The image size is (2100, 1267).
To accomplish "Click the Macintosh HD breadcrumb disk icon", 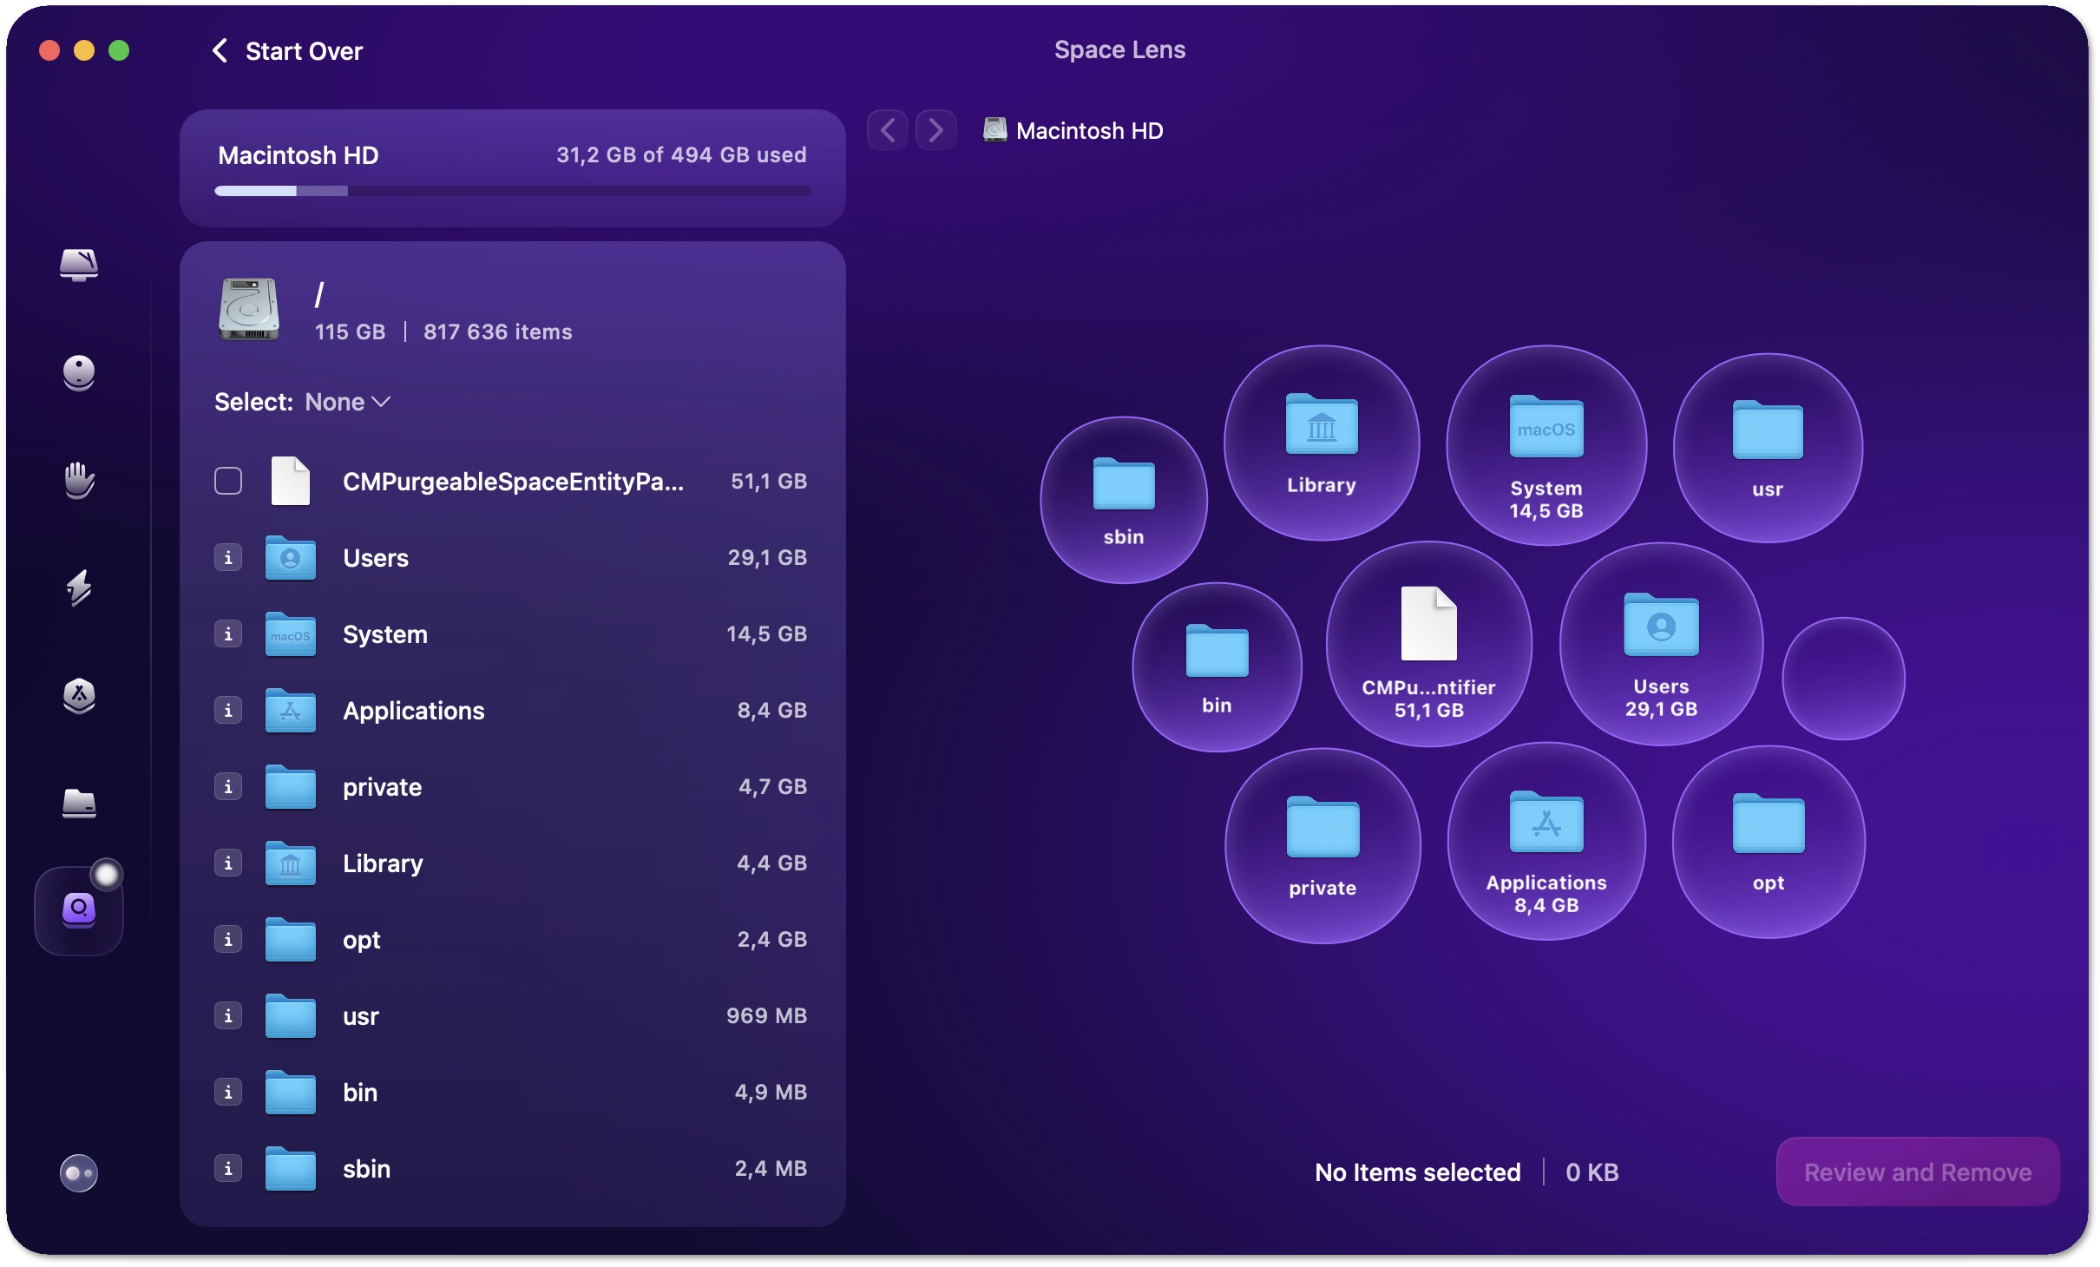I will pos(994,130).
